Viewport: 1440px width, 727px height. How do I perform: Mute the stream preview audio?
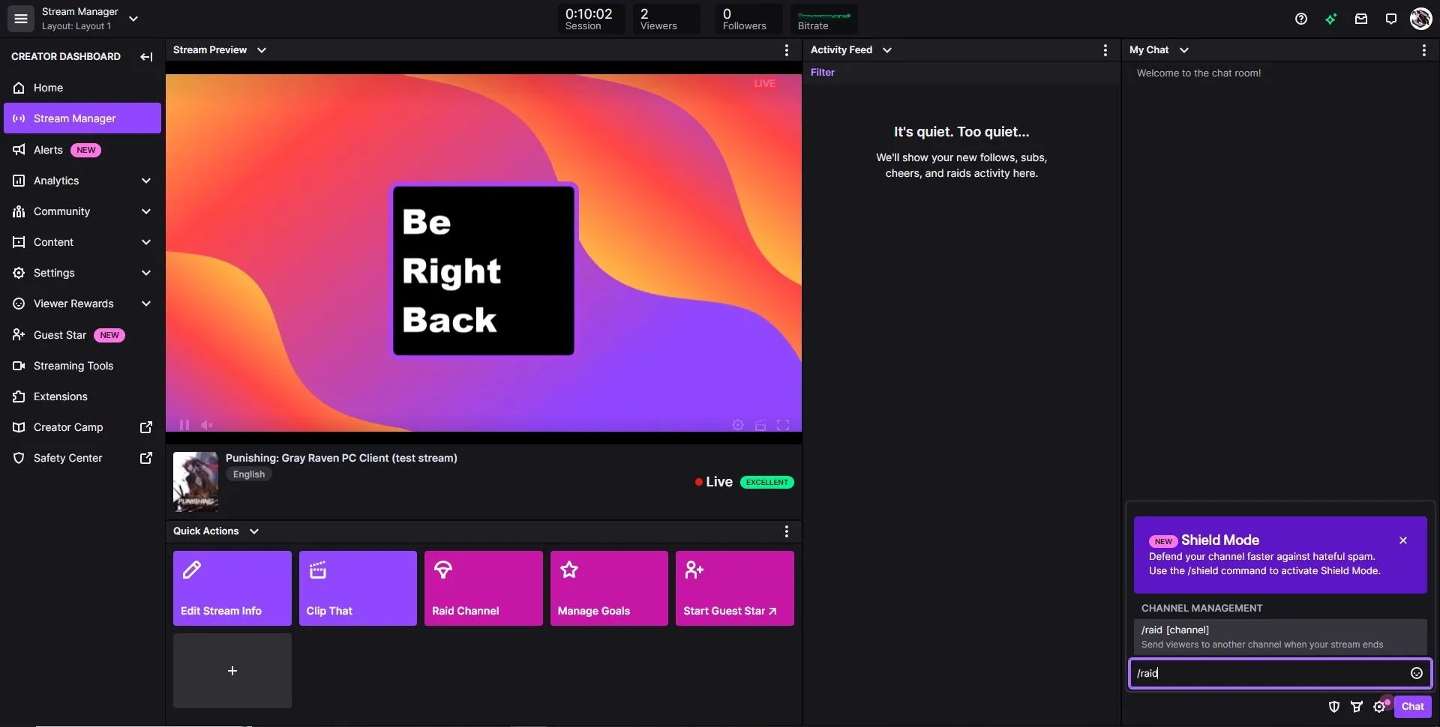(x=207, y=425)
